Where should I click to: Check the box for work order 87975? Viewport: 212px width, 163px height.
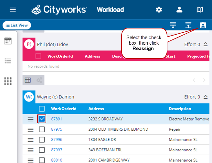tap(42, 129)
